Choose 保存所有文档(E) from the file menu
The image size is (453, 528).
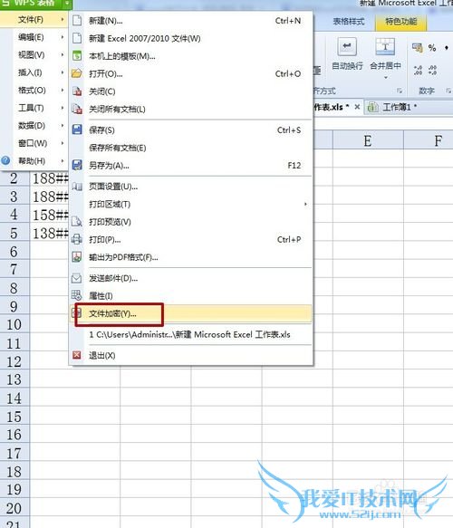190,148
